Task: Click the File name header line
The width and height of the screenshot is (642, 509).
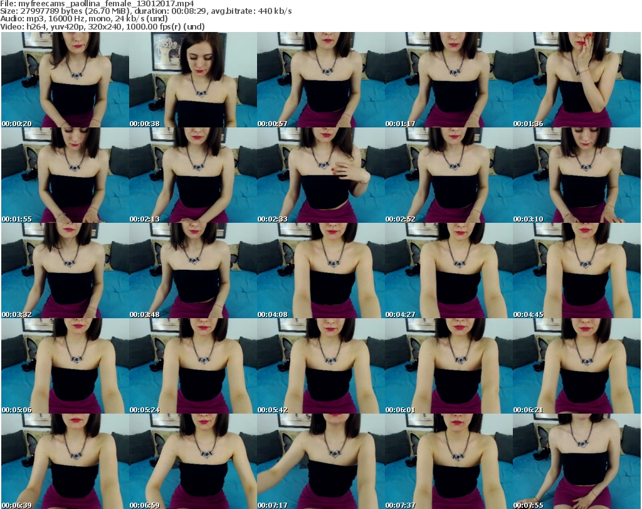Action: (97, 4)
